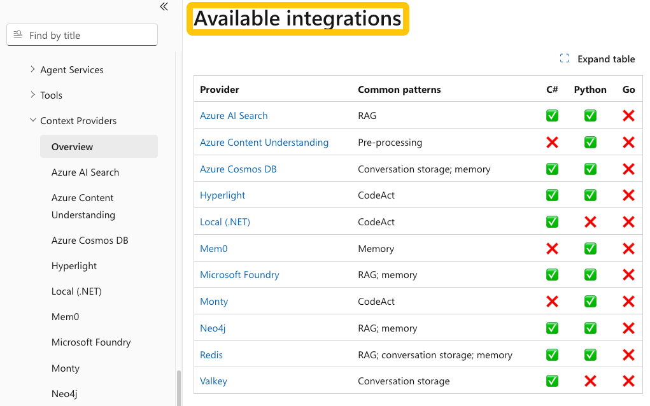
Task: Collapse the Context Providers tree node
Action: [32, 120]
